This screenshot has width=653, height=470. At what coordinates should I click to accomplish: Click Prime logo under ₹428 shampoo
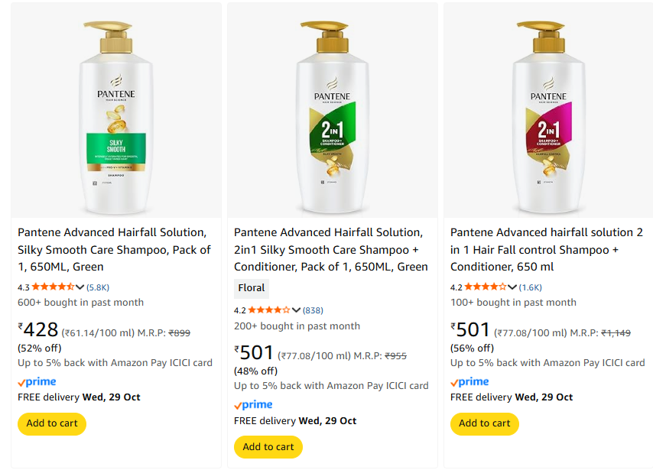click(37, 382)
